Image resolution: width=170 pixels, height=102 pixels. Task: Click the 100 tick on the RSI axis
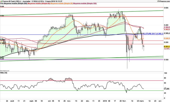click(165, 73)
